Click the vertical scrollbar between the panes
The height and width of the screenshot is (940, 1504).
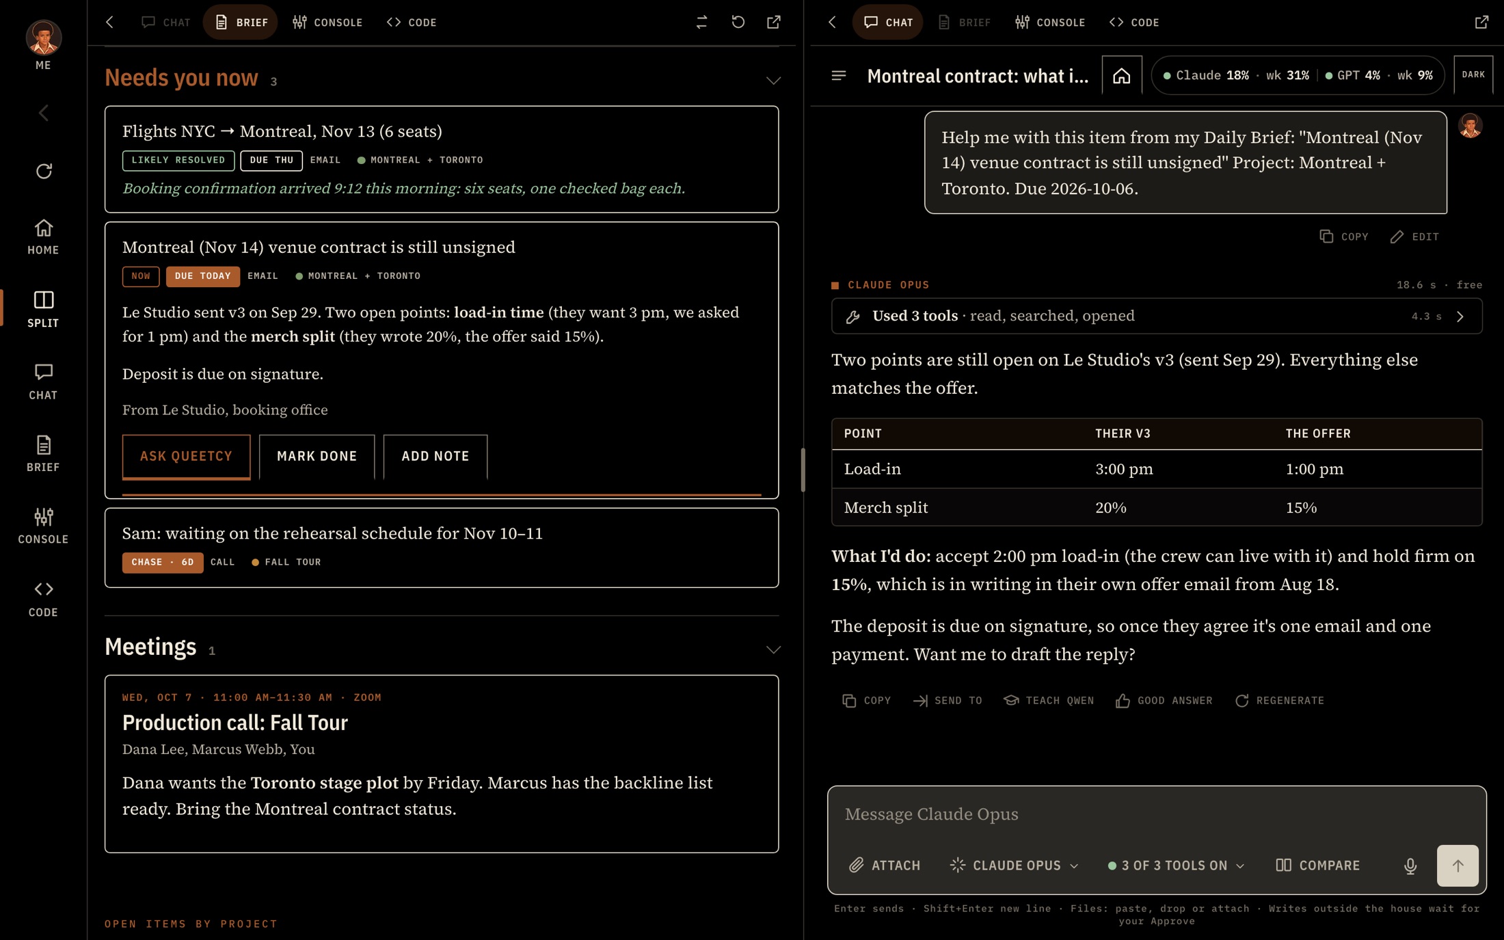[x=803, y=470]
